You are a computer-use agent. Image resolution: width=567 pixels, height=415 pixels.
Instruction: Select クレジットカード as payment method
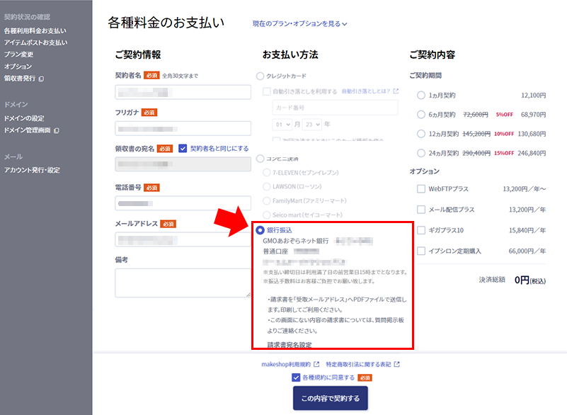259,75
